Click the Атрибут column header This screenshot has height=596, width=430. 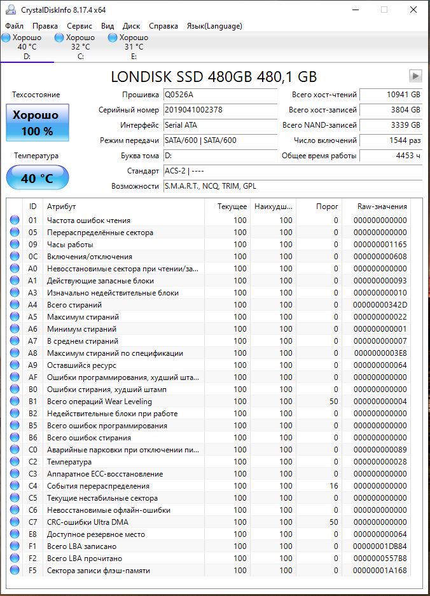(123, 207)
